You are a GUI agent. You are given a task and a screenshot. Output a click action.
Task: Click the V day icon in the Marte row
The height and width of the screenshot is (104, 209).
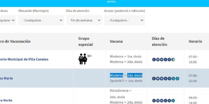click(x=169, y=79)
